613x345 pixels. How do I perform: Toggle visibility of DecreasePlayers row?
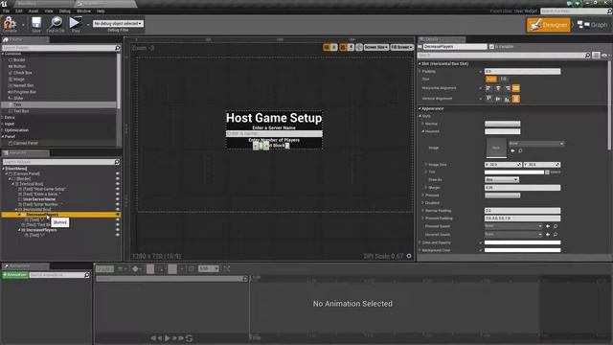click(x=117, y=215)
